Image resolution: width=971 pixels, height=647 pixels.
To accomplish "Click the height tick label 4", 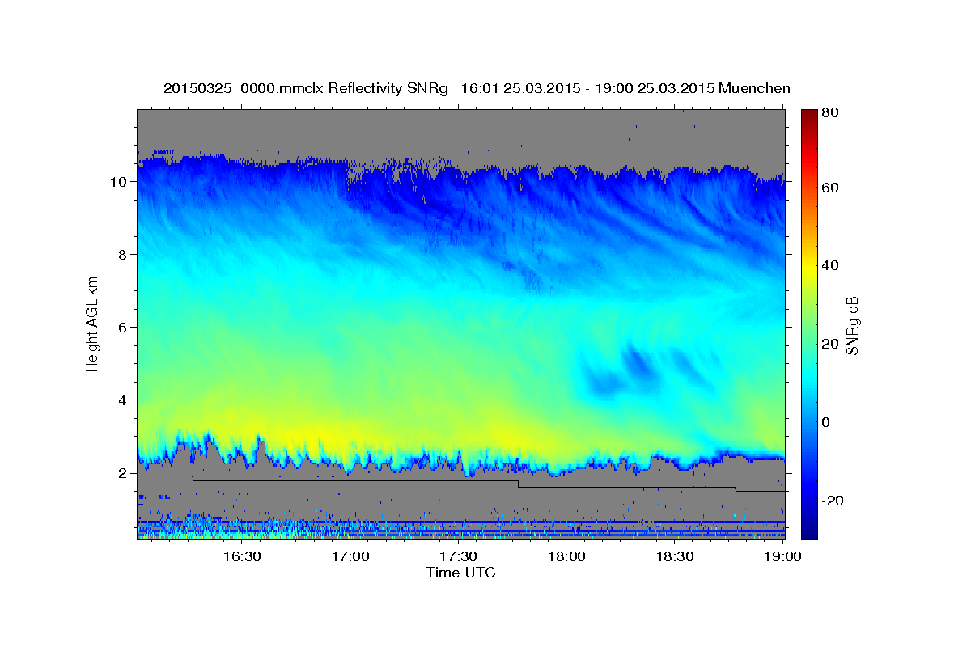I will 124,400.
